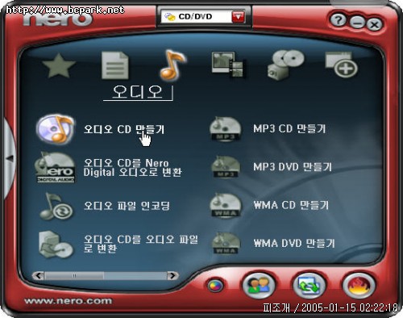Select 오디오 CD 만들기 task
The height and width of the screenshot is (318, 403).
(x=124, y=129)
